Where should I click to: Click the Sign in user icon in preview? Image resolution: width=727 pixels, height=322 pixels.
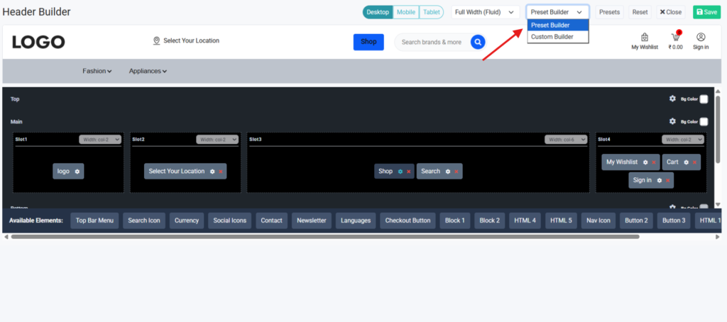pos(701,37)
